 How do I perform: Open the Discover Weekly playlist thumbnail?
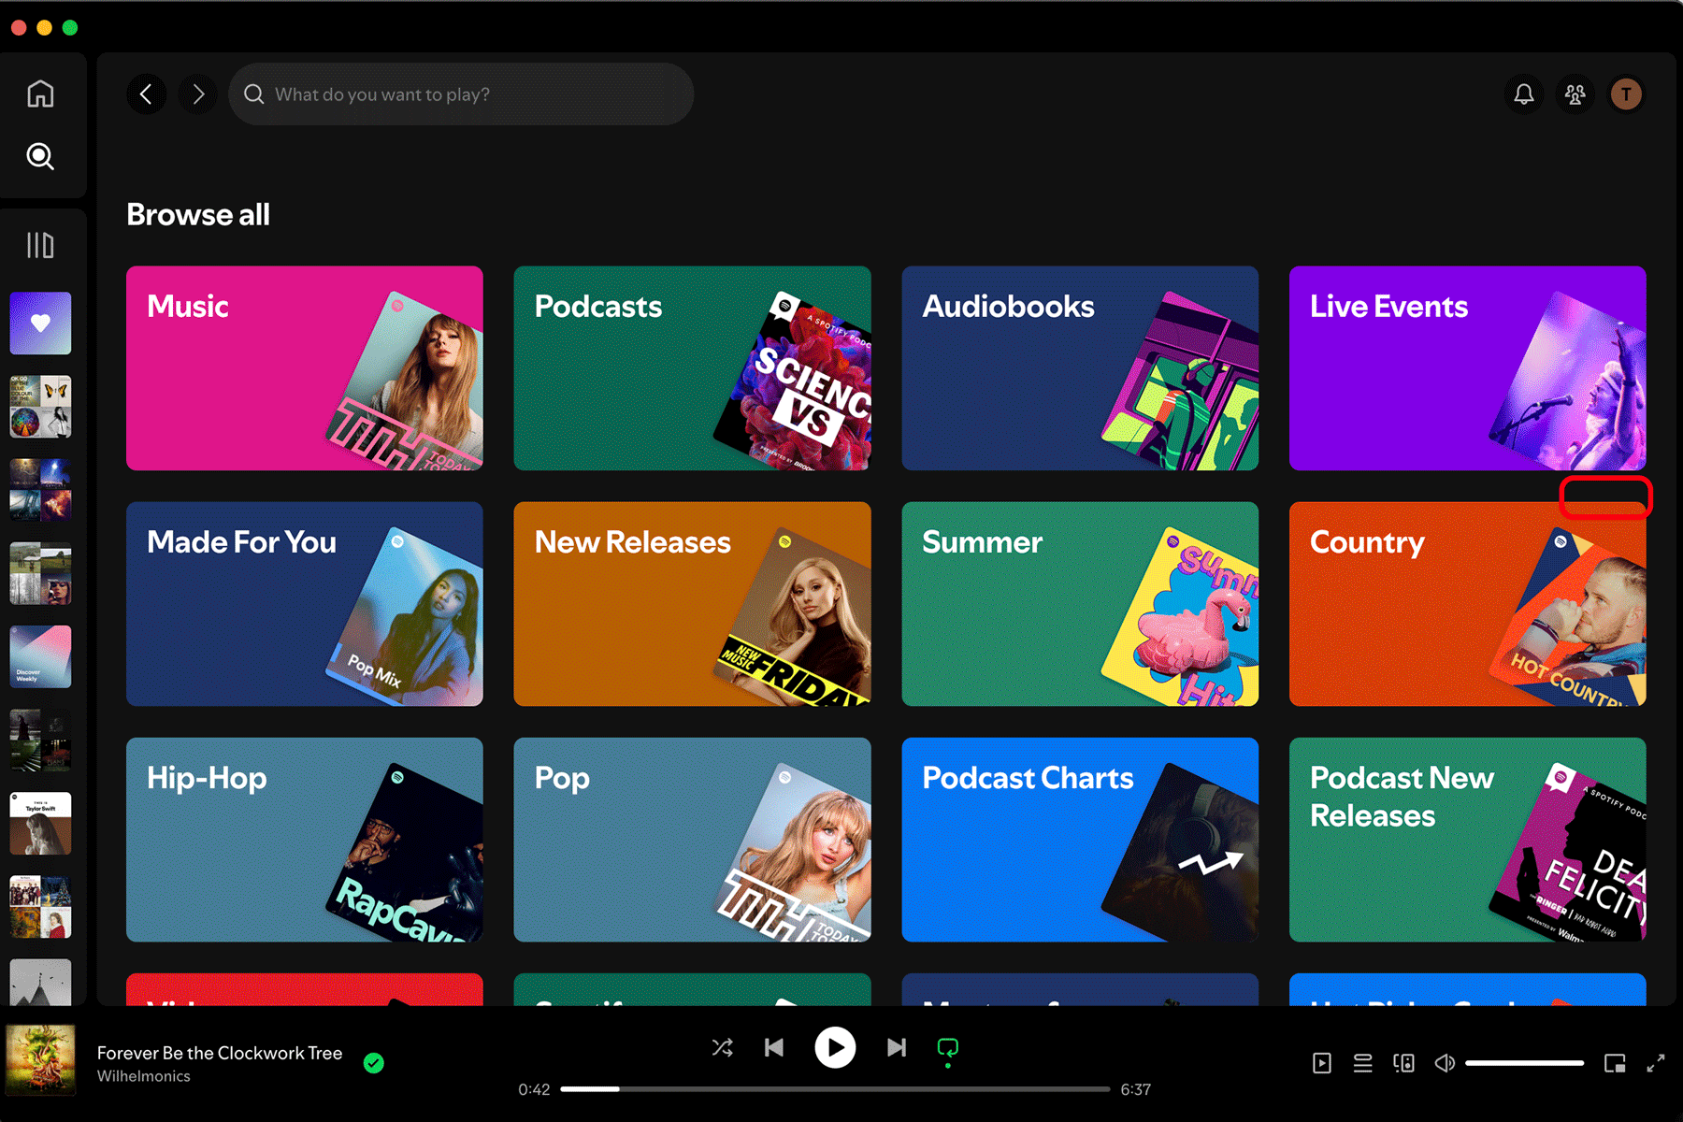(40, 656)
